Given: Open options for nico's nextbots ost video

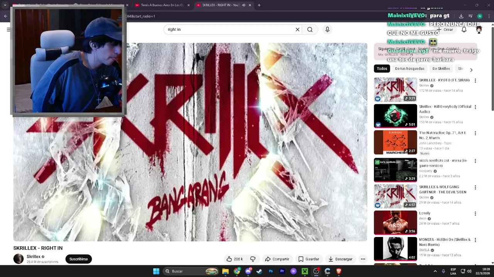Looking at the screenshot, I should tap(475, 161).
